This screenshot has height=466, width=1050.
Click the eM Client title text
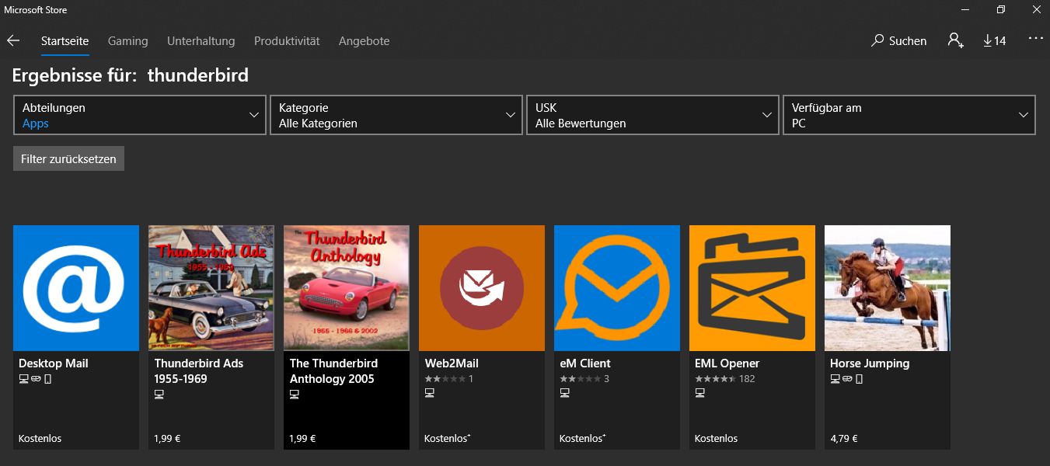tap(585, 363)
